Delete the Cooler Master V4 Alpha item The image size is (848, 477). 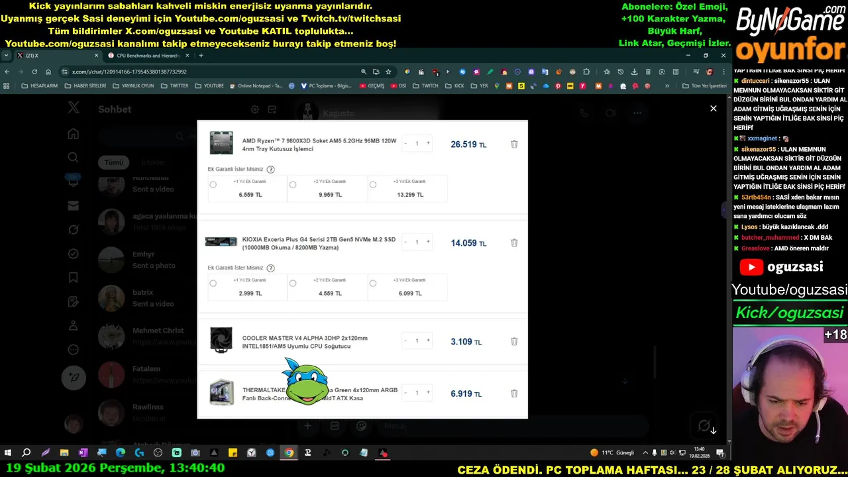point(514,341)
